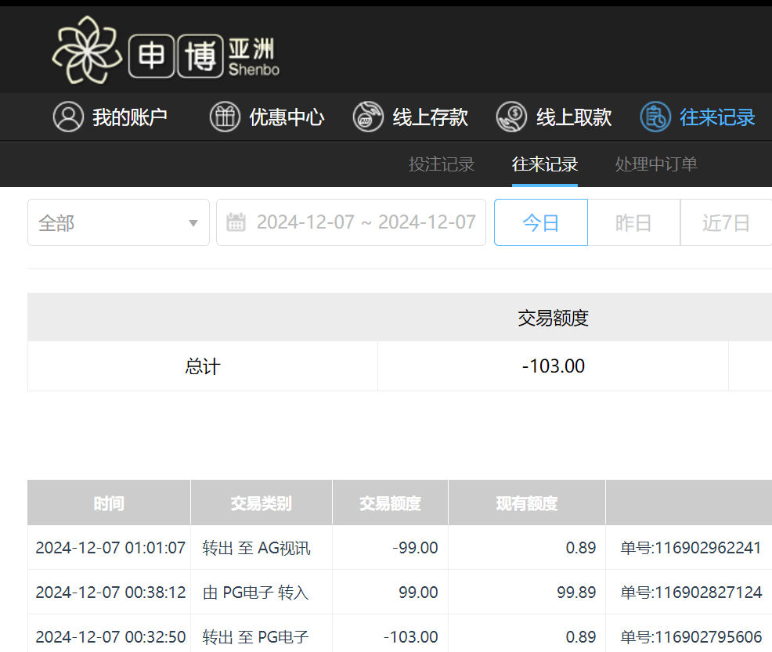Select the 往来记录 clock record icon

[655, 116]
